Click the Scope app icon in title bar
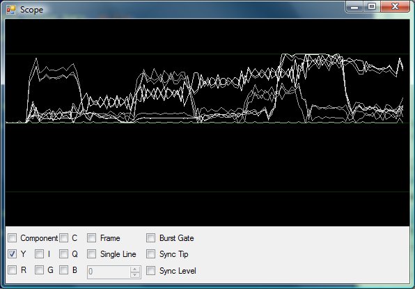Viewport: 415px width, 289px height. pos(11,10)
